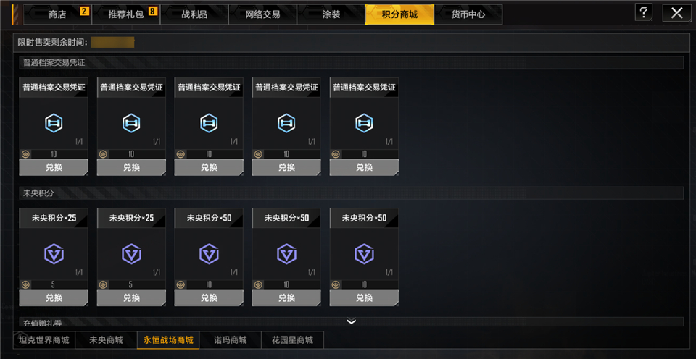Redeem the second 未央积分×25 item
Viewport: 696px width, 359px height.
(x=131, y=297)
